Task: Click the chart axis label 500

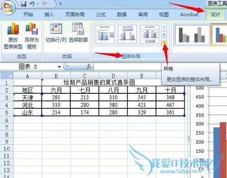Action: point(200,88)
